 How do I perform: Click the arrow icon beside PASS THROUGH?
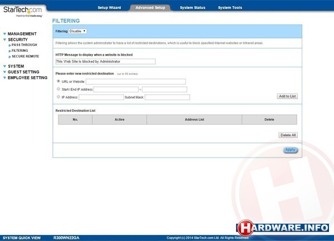point(9,45)
